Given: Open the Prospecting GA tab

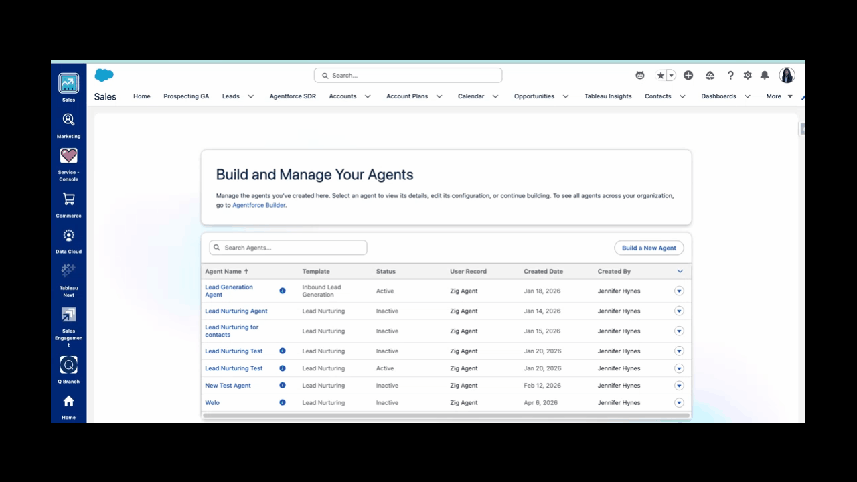Looking at the screenshot, I should (186, 96).
